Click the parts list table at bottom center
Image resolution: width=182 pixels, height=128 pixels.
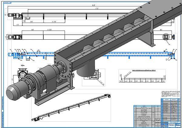point(145,115)
